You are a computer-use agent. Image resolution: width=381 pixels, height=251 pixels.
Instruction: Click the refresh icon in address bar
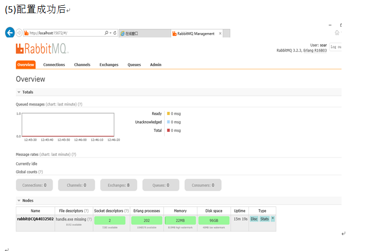115,33
